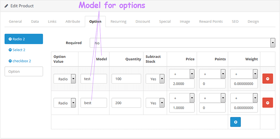Viewport: 280px width, 139px height.
Task: Click the pencil icon beside Edit Product
Action: click(x=6, y=6)
